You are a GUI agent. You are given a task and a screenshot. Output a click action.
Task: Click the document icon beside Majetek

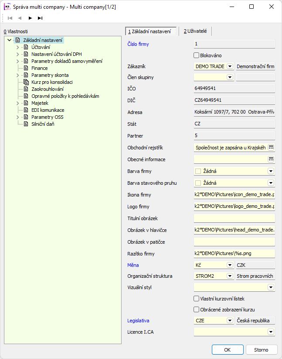coord(26,103)
